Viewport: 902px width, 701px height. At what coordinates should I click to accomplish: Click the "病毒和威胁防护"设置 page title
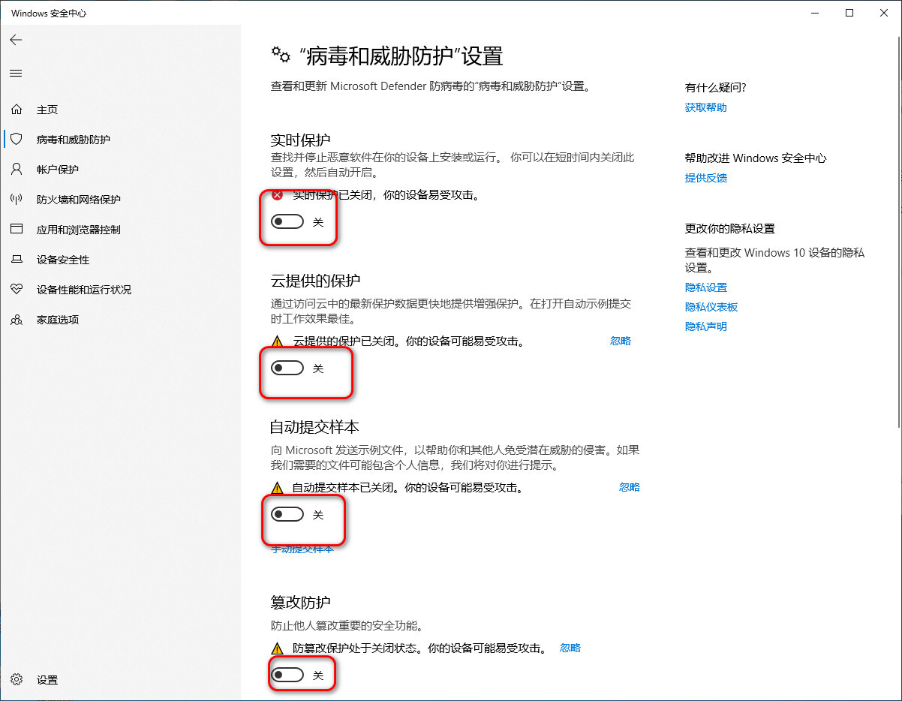click(x=401, y=56)
